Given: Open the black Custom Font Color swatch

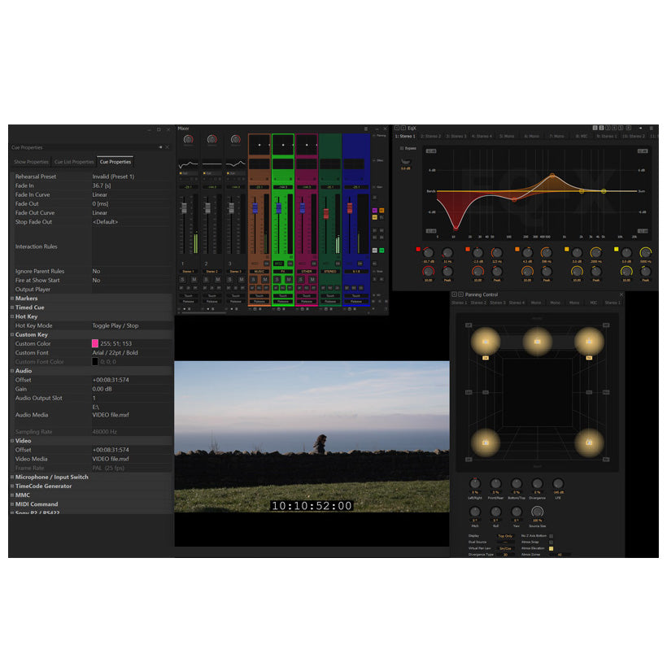Looking at the screenshot, I should (x=95, y=362).
